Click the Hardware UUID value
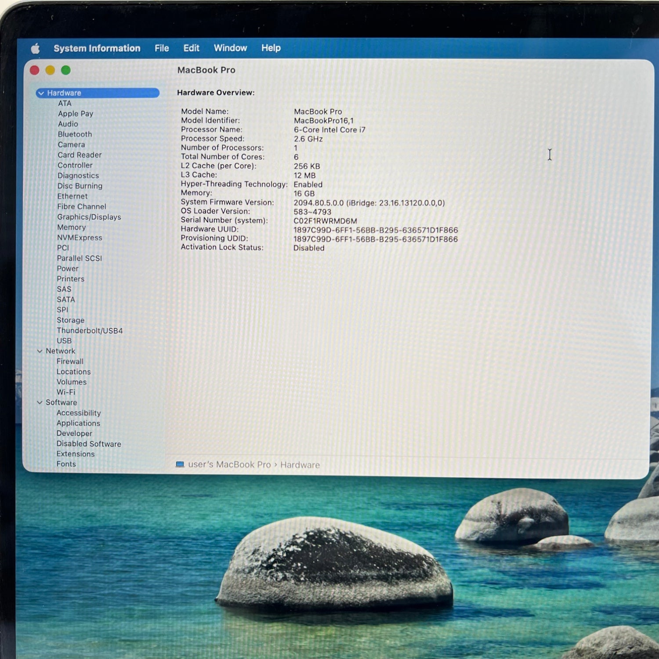Viewport: 659px width, 659px height. click(x=376, y=230)
